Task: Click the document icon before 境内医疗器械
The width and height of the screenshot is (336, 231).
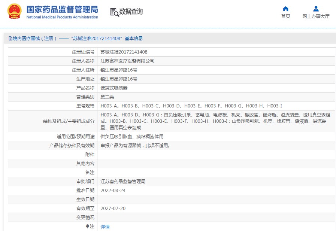Action: [x=10, y=39]
